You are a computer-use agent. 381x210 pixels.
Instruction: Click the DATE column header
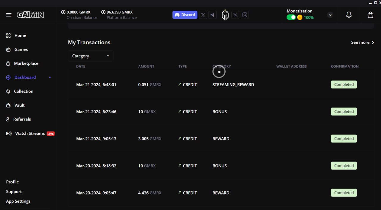click(81, 66)
